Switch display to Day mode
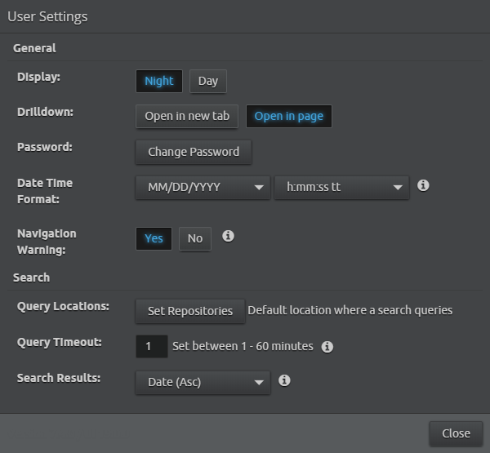 coord(207,81)
